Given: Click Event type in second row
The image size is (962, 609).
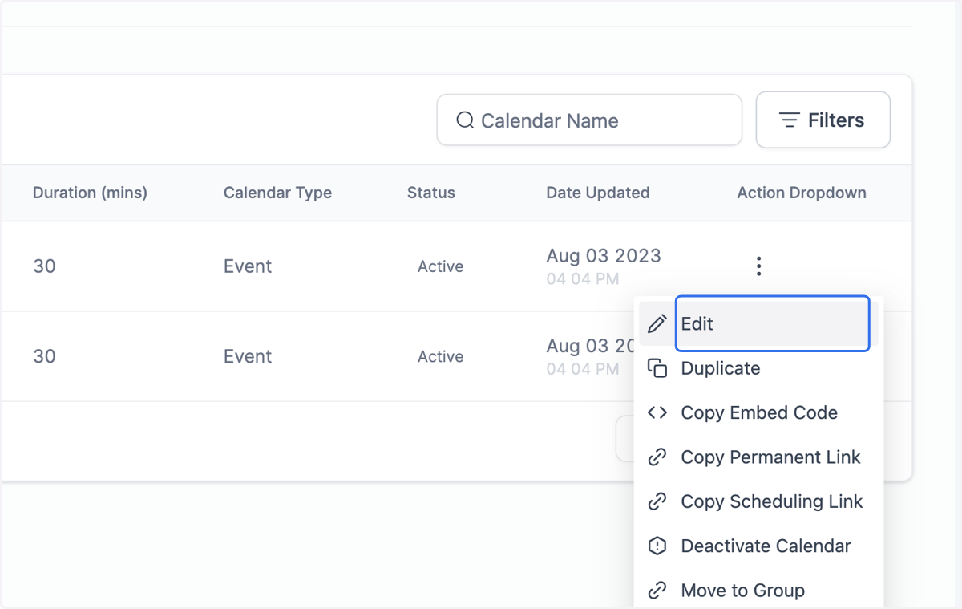Looking at the screenshot, I should tap(248, 356).
